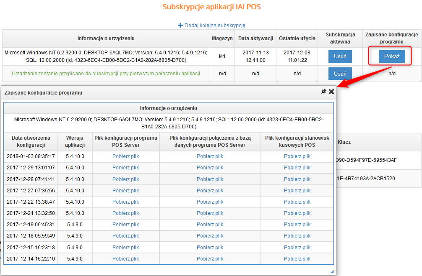
Task: Click activation date 2017-11-13 12:41:00
Action: tap(256, 56)
